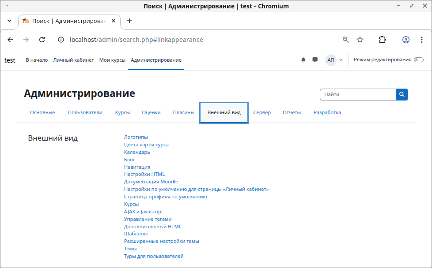Click into the Найти search field
The height and width of the screenshot is (268, 432).
pyautogui.click(x=357, y=94)
